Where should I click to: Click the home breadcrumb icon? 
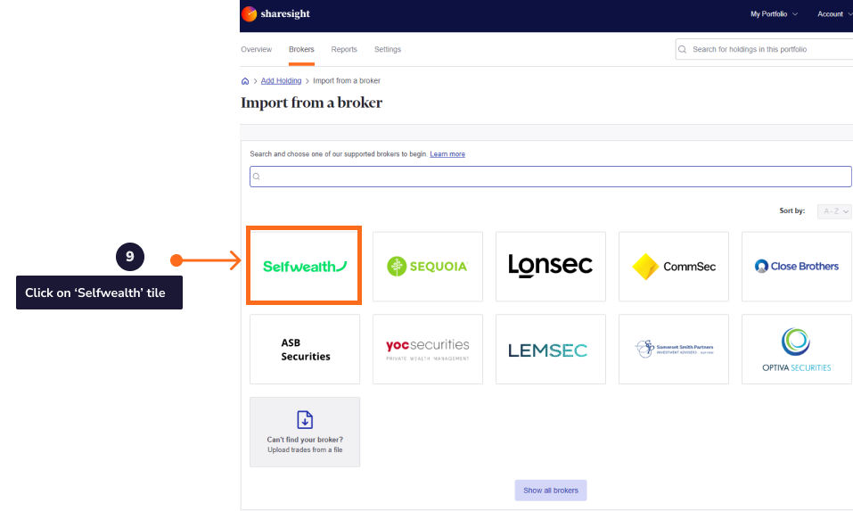(245, 81)
